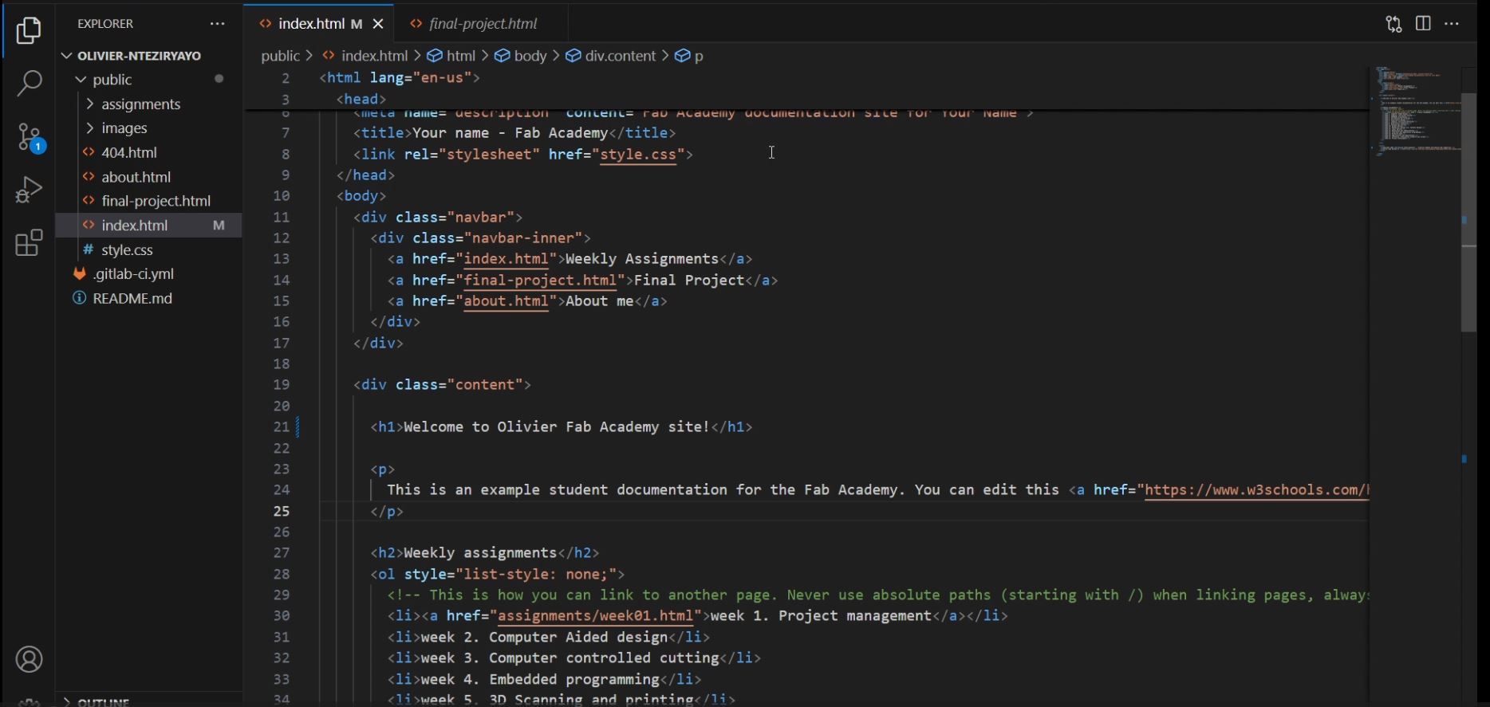Click the assignments/week01.html href link
The height and width of the screenshot is (707, 1490).
point(595,616)
